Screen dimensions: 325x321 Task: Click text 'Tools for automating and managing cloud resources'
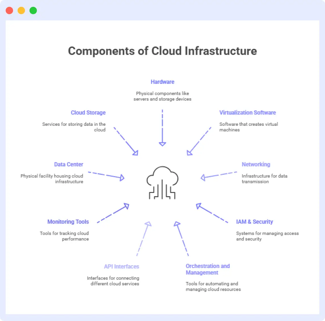coord(213,286)
